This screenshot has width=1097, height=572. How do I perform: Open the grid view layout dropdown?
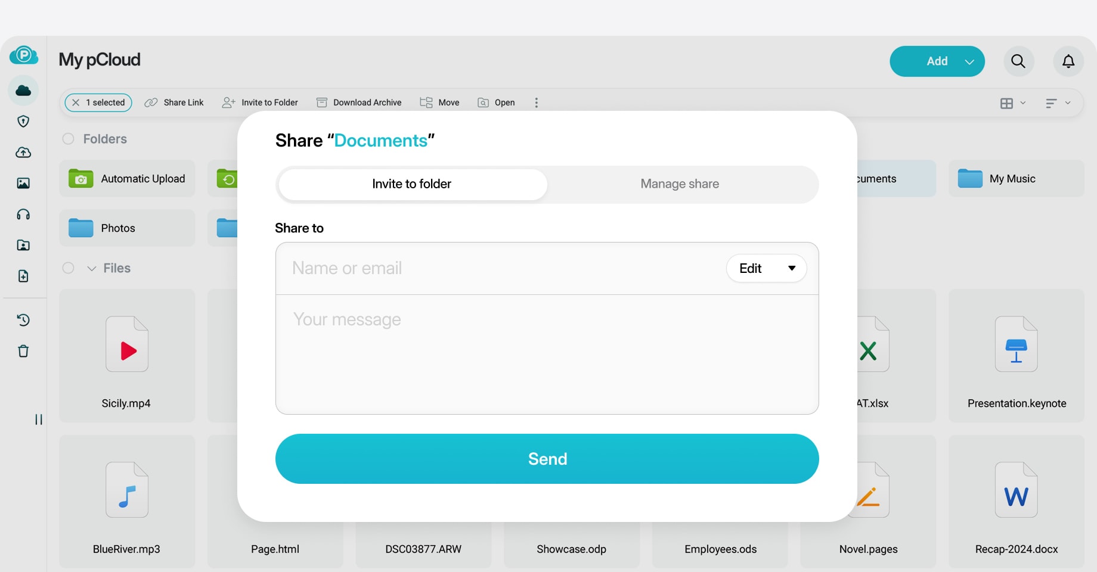coord(1012,103)
